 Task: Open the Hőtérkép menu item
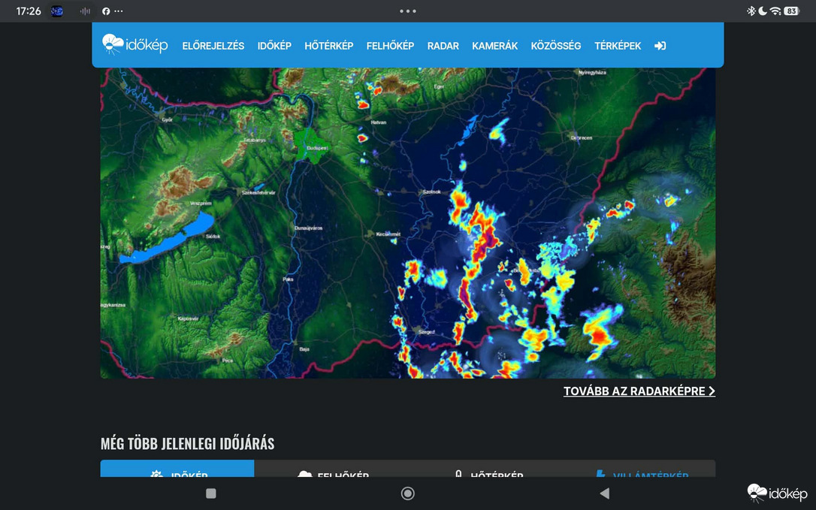pos(329,46)
